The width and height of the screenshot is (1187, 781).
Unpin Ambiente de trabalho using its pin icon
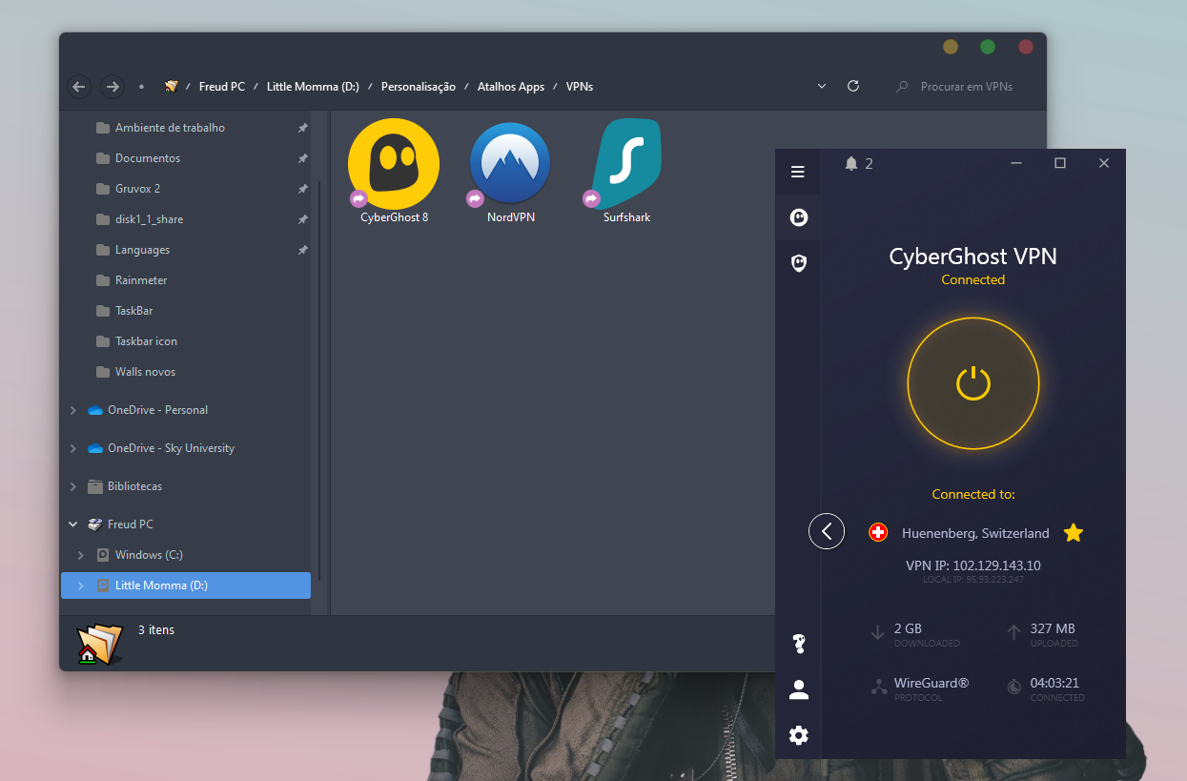tap(302, 128)
